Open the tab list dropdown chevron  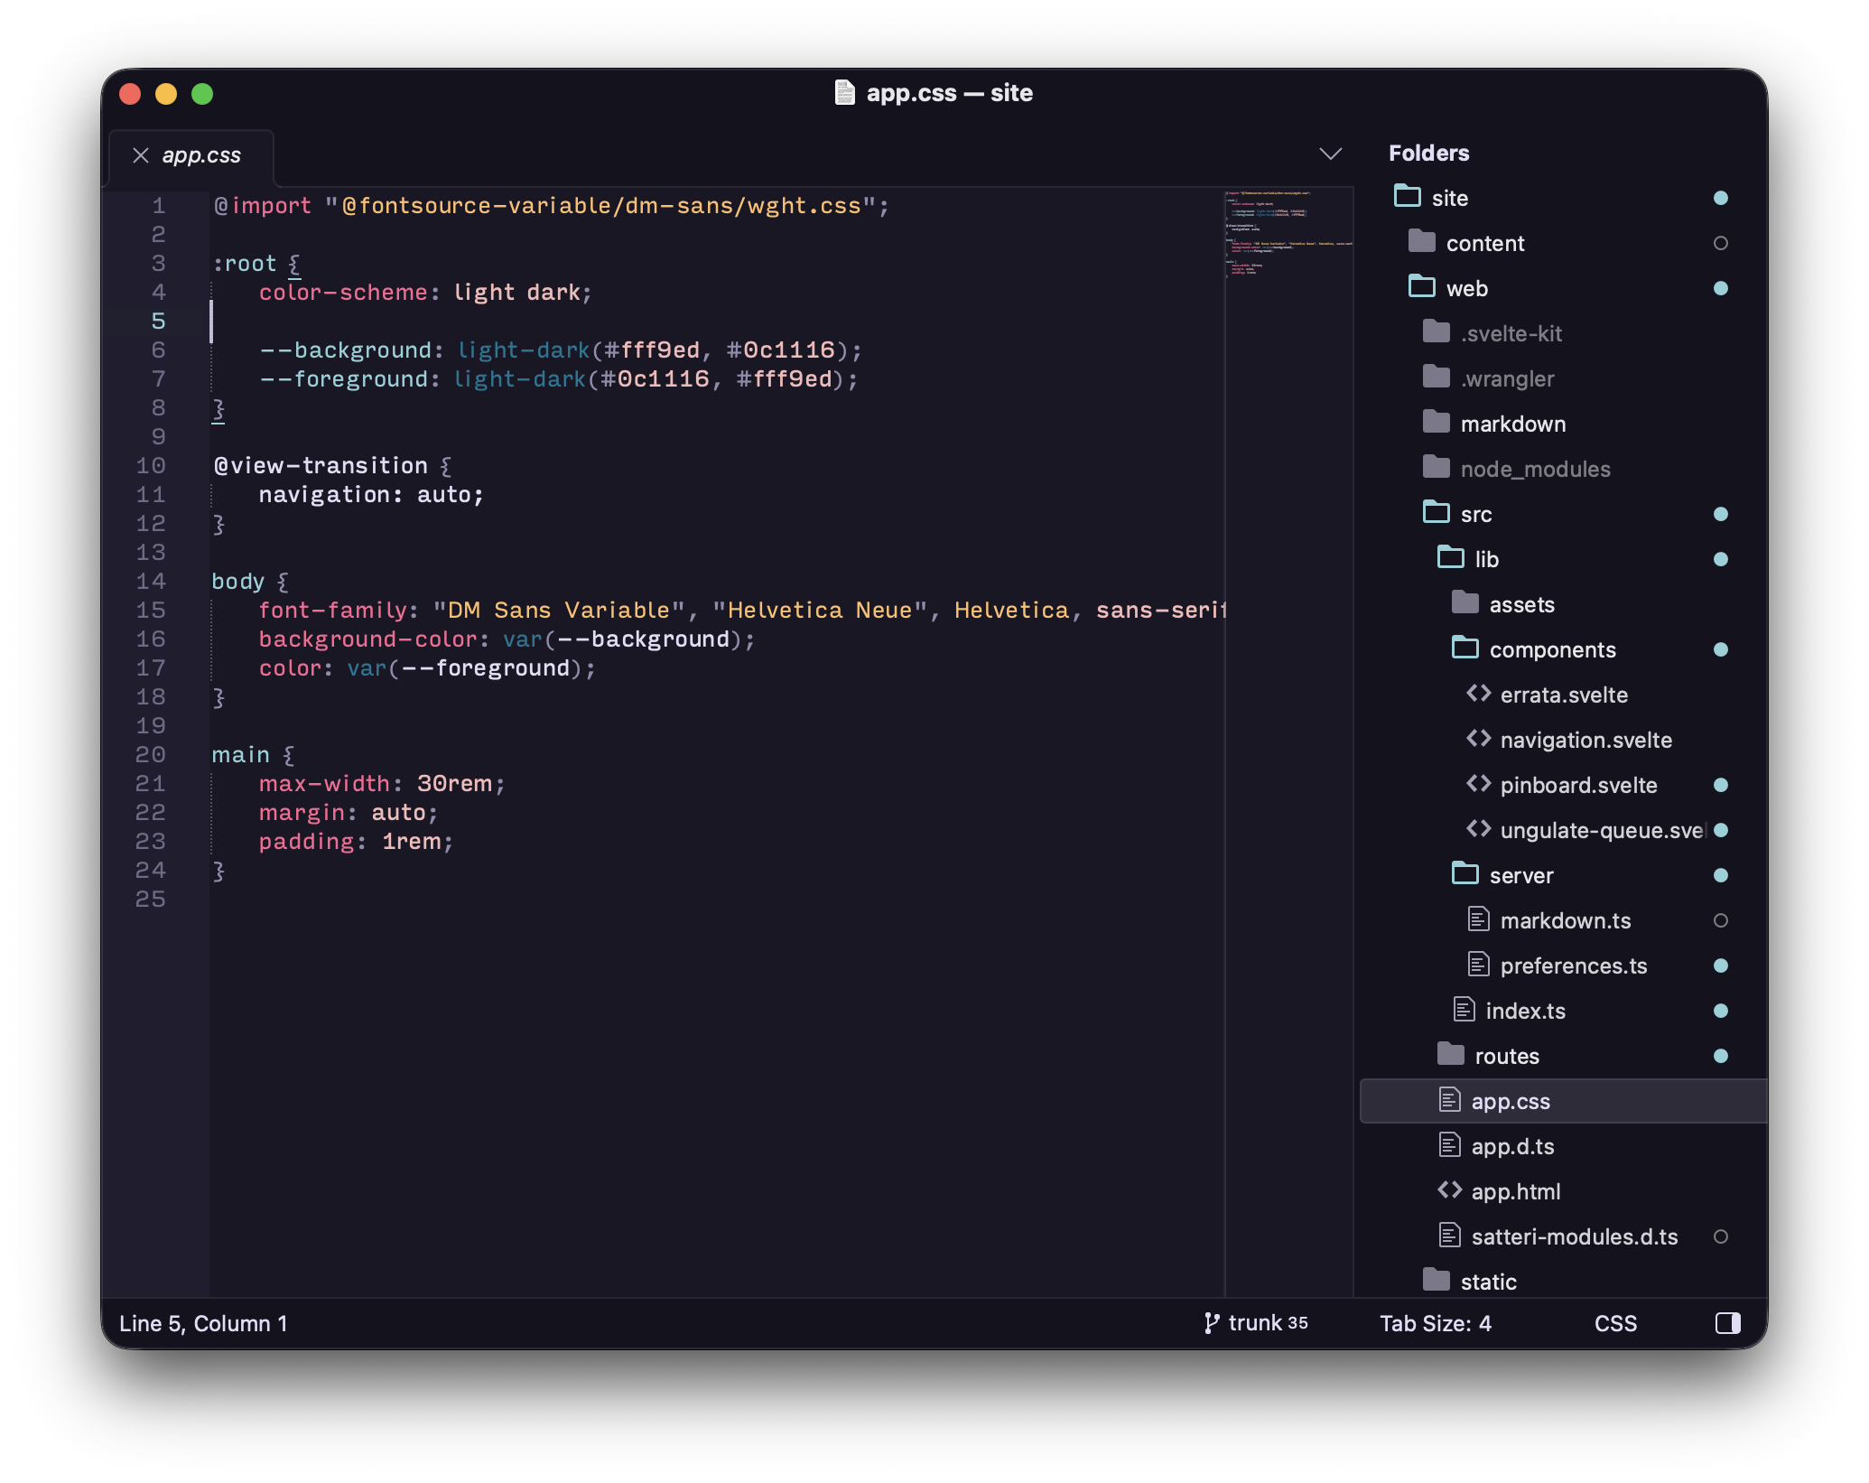coord(1330,154)
